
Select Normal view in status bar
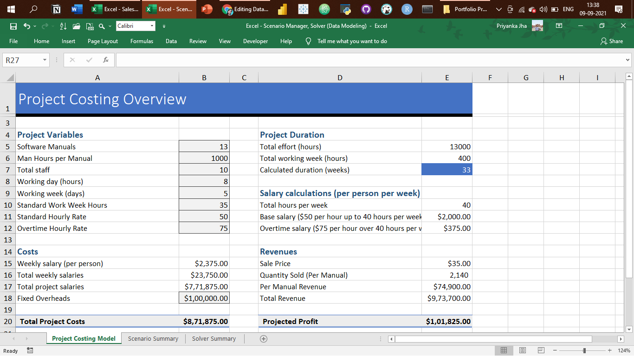point(504,350)
